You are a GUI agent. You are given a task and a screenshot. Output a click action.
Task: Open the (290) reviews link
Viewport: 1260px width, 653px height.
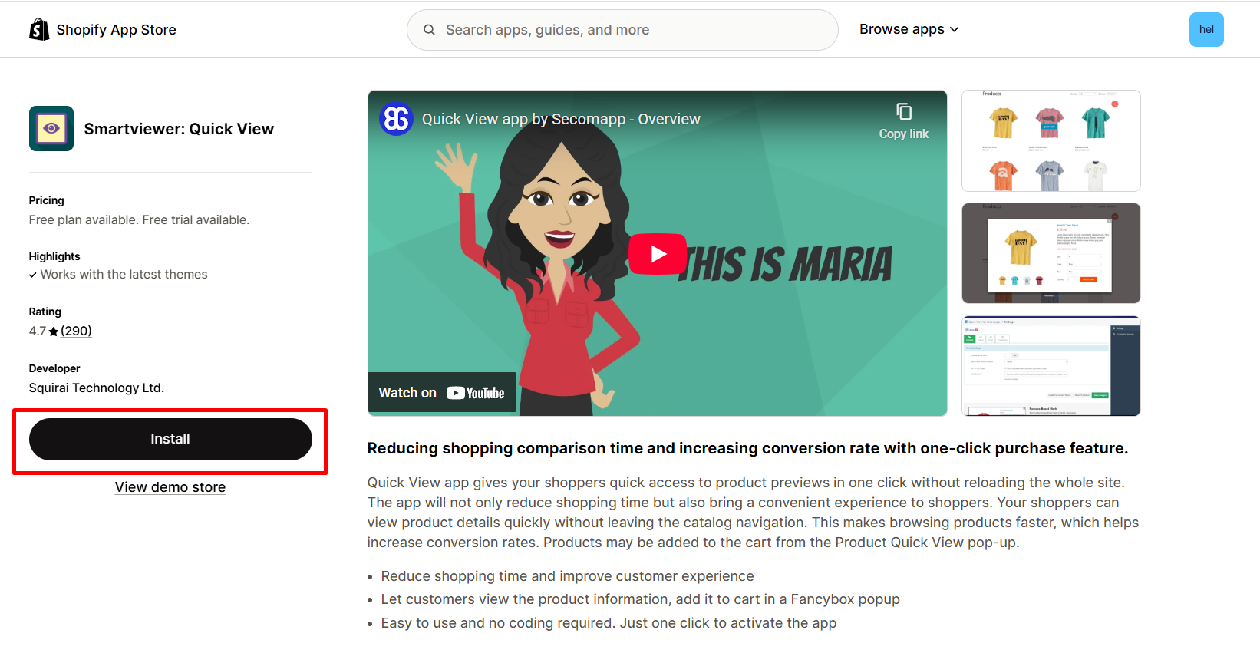pos(76,331)
